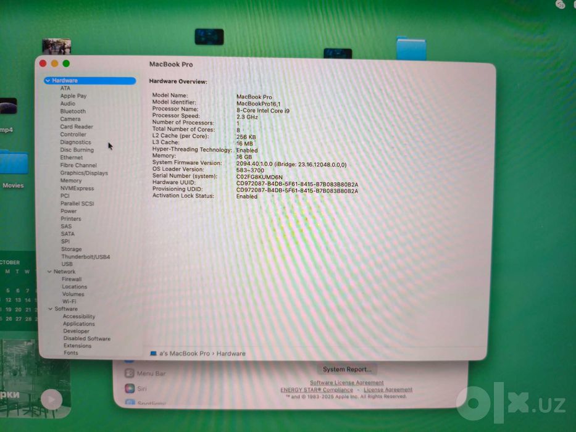This screenshot has height=432, width=576.
Task: Select Extensions under Software
Action: tap(78, 346)
